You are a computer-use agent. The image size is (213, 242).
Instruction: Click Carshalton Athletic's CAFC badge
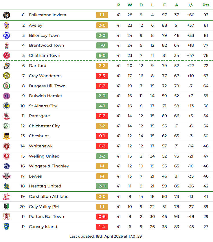pos(7,196)
